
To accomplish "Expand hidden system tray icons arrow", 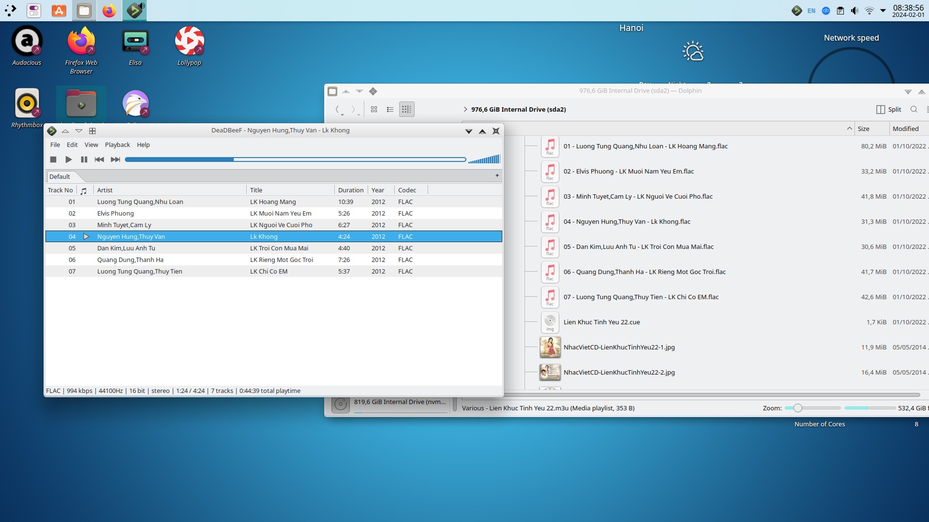I will pyautogui.click(x=883, y=11).
